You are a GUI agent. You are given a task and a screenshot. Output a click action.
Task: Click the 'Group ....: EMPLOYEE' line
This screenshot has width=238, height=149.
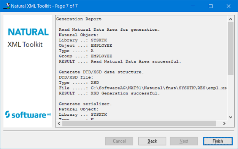tap(86, 56)
